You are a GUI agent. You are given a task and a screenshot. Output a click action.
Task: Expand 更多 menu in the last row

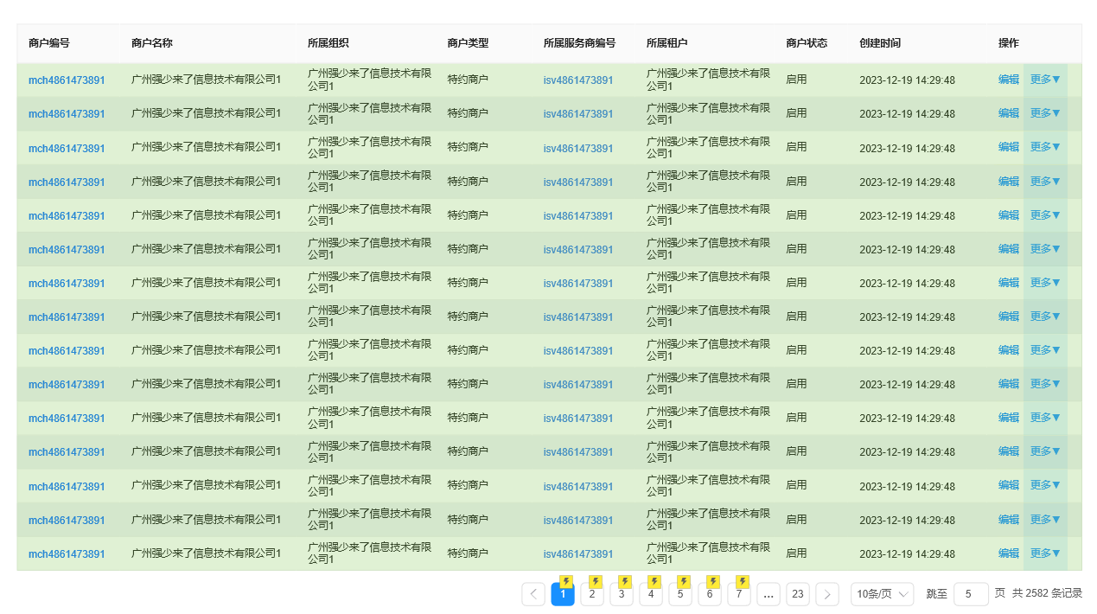(x=1044, y=553)
